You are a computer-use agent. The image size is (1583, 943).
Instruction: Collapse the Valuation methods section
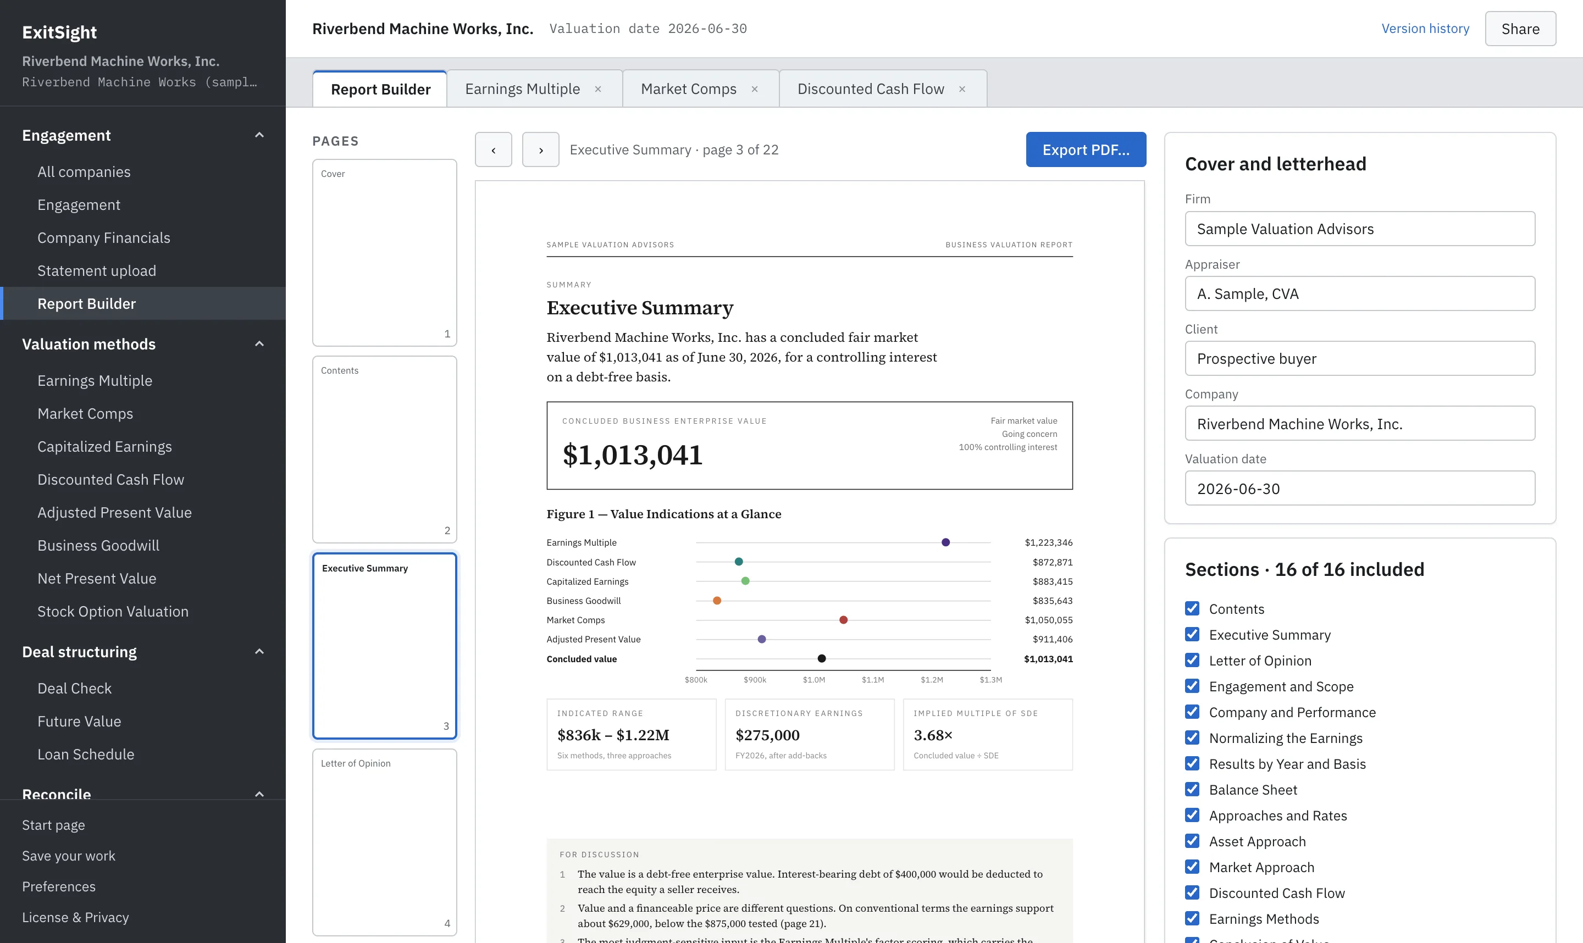pyautogui.click(x=259, y=345)
